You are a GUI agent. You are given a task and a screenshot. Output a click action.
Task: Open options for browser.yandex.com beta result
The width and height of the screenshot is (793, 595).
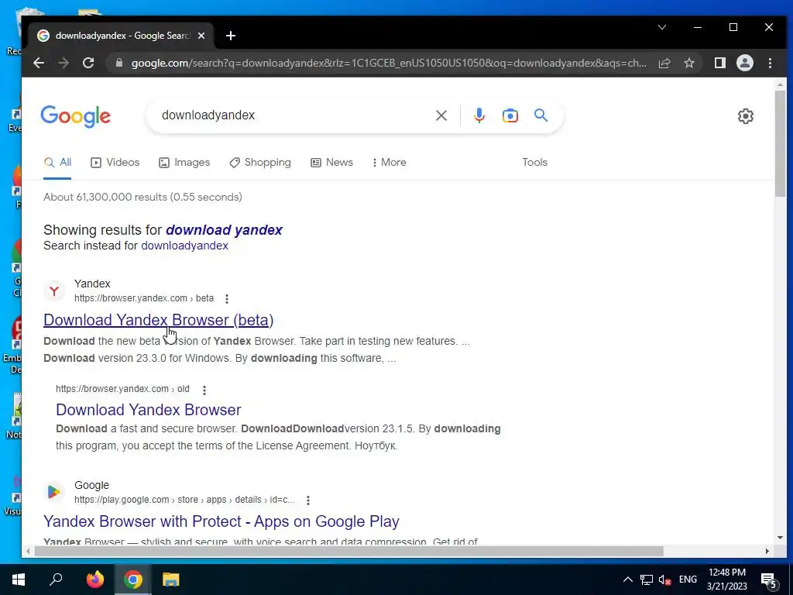coord(227,299)
